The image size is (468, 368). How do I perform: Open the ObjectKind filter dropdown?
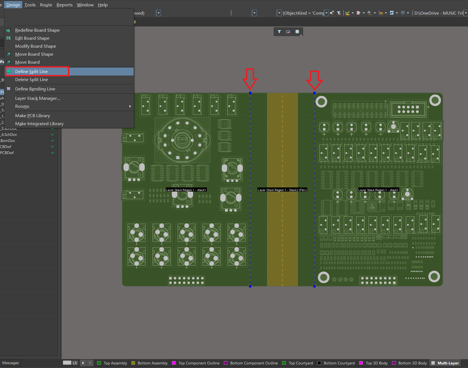click(x=326, y=13)
